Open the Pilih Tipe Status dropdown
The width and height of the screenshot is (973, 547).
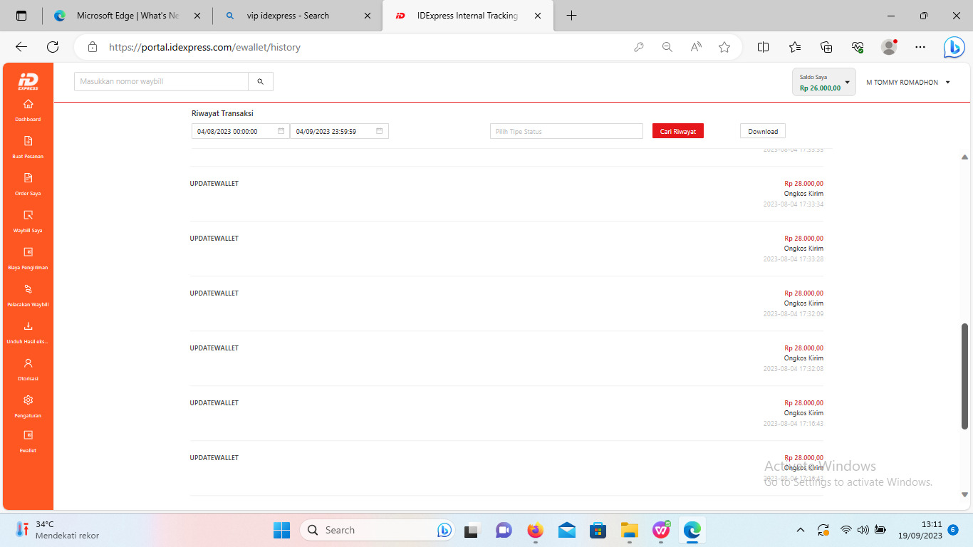click(566, 131)
